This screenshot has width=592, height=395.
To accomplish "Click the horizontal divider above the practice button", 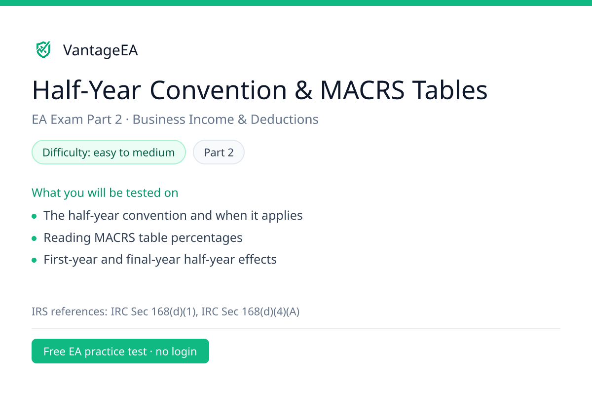I will tap(296, 328).
